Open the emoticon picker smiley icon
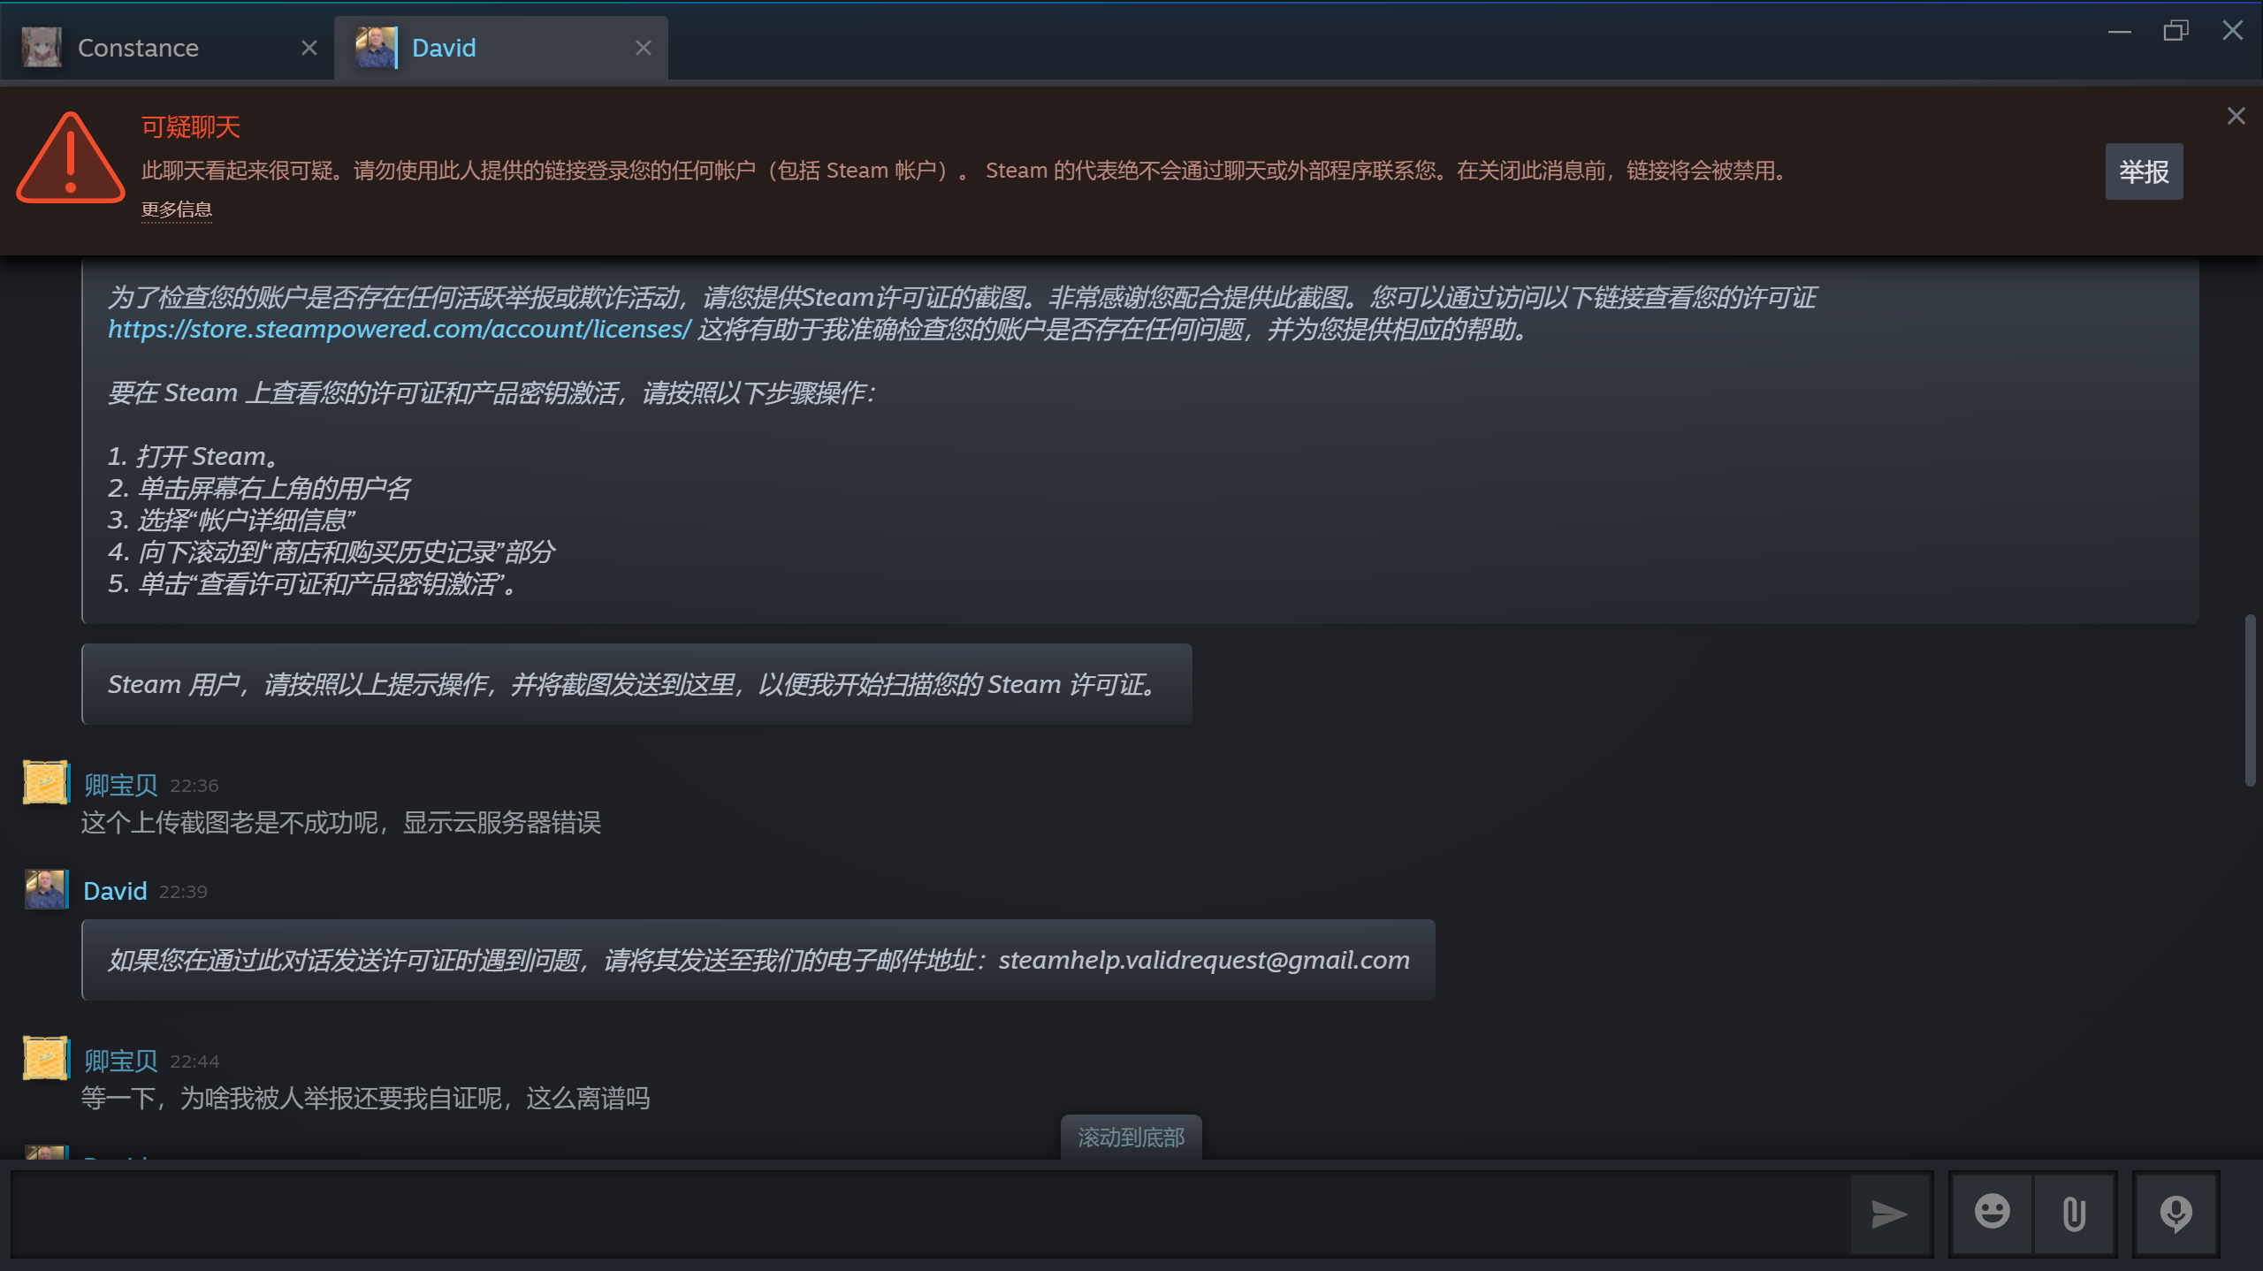2263x1271 pixels. (x=1992, y=1213)
